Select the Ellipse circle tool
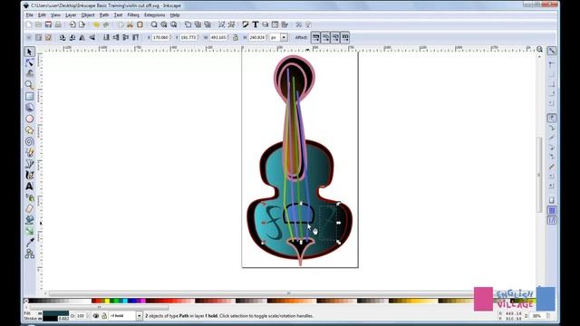 coord(30,119)
